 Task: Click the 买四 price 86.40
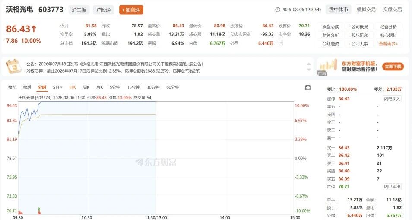(x=344, y=171)
